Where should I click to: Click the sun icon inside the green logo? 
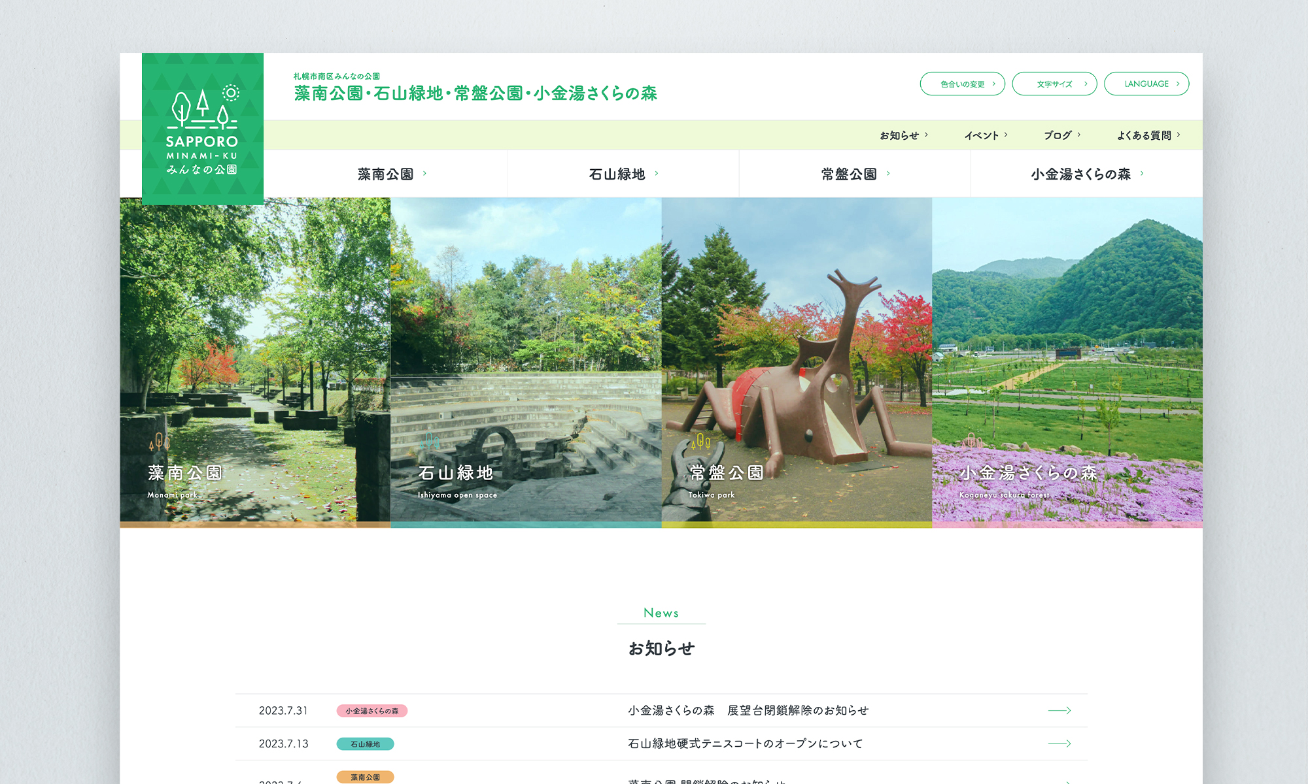click(x=230, y=93)
